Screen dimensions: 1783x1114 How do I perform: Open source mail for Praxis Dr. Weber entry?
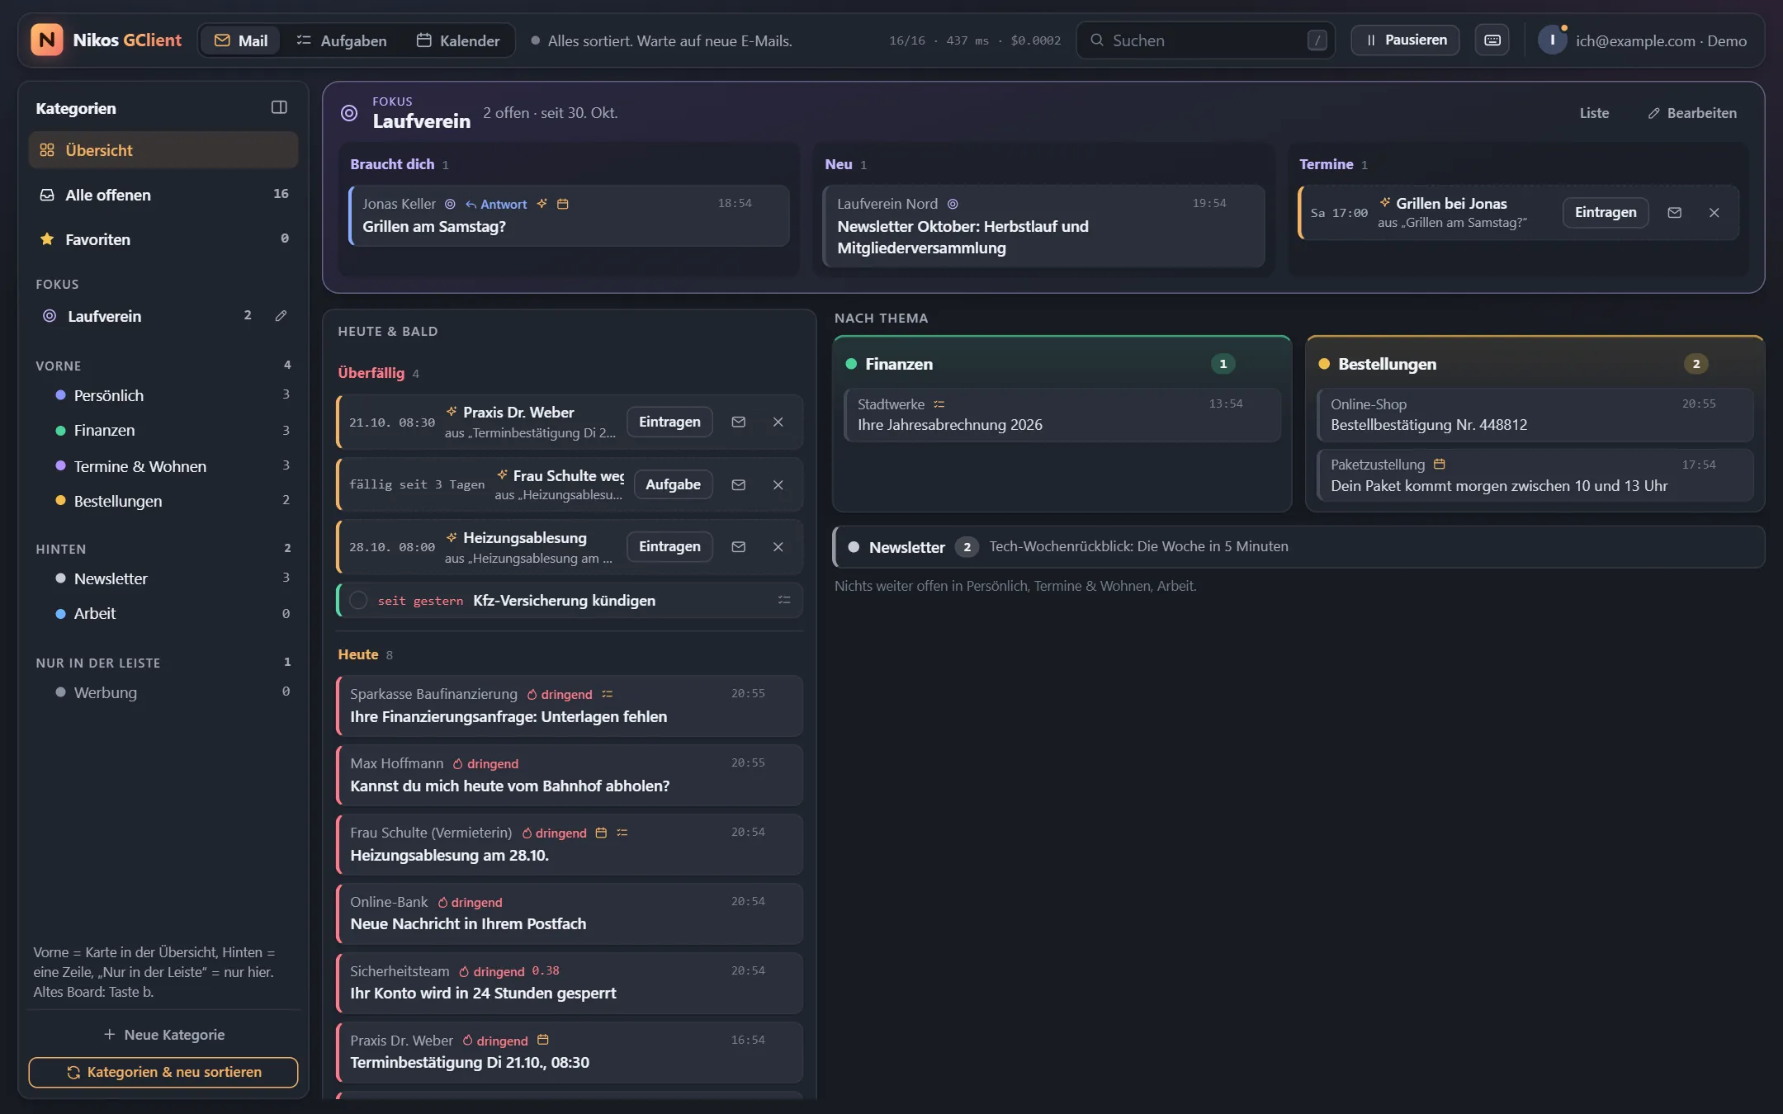coord(739,422)
